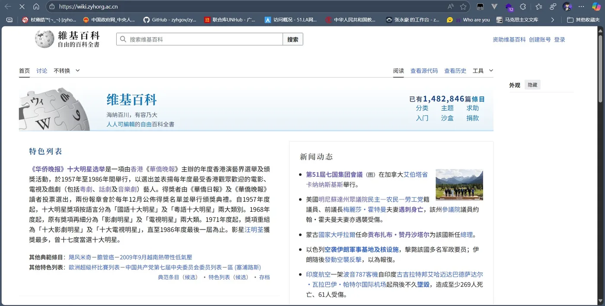Open the 沙盒 link in banner
605x306 pixels.
point(447,118)
